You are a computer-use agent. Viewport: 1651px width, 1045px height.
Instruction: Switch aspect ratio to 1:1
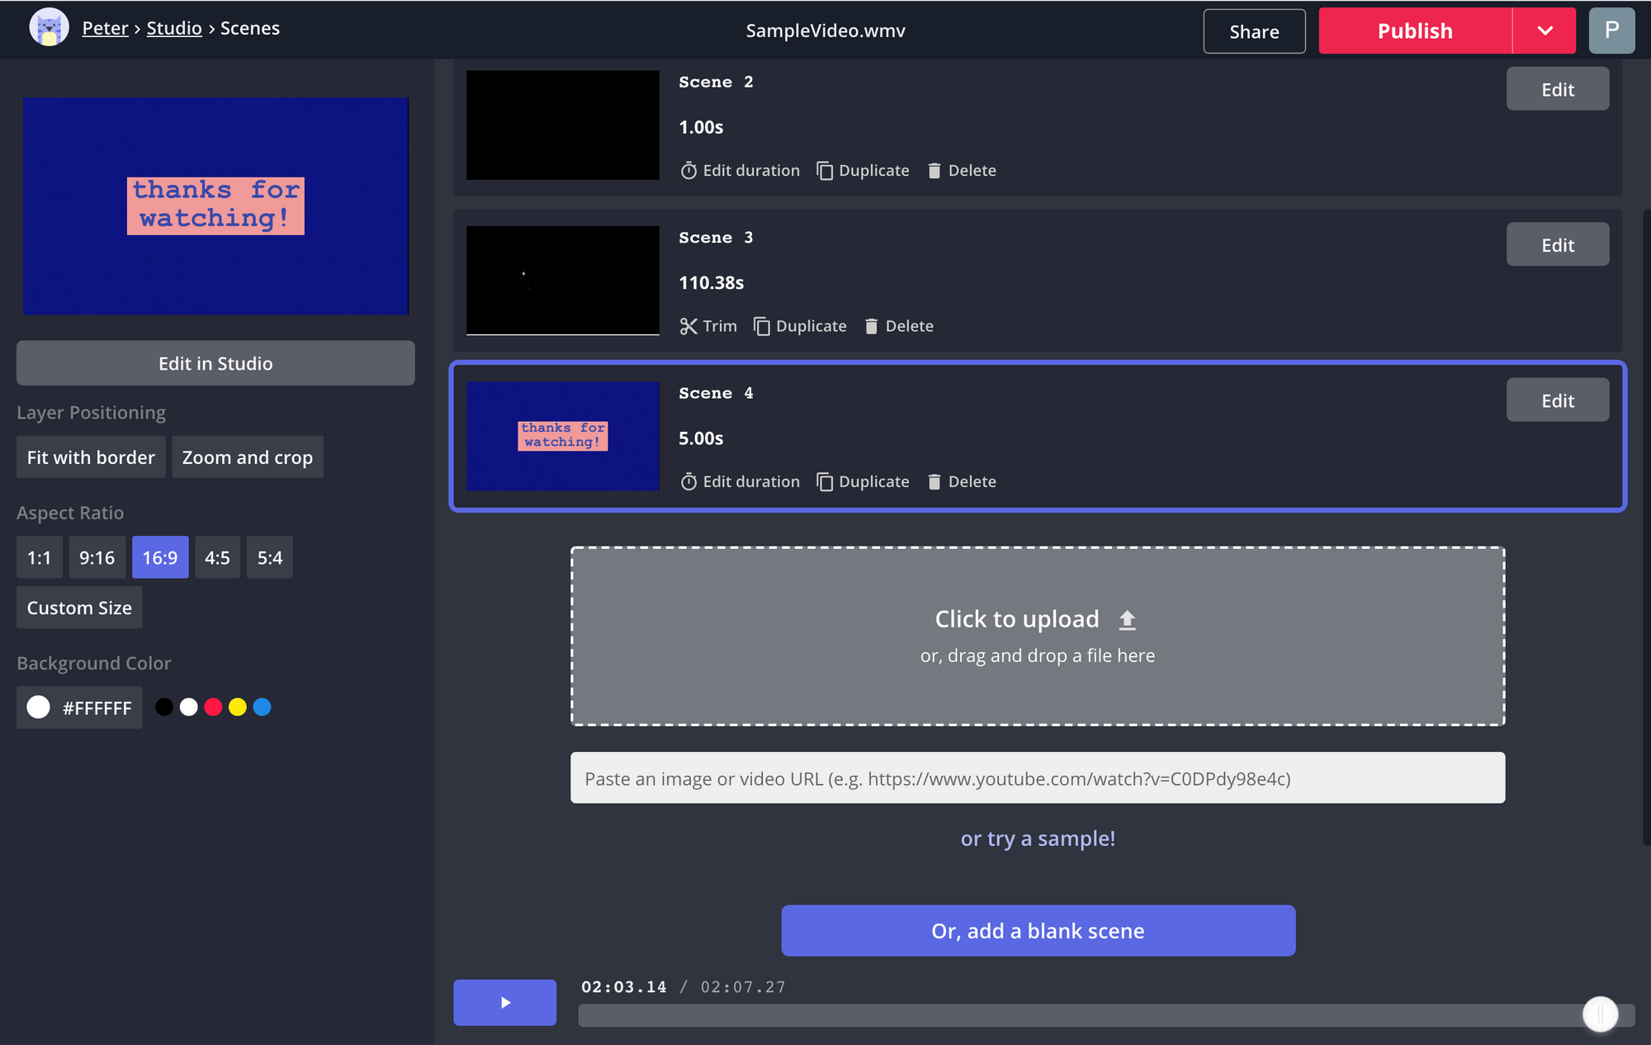39,558
